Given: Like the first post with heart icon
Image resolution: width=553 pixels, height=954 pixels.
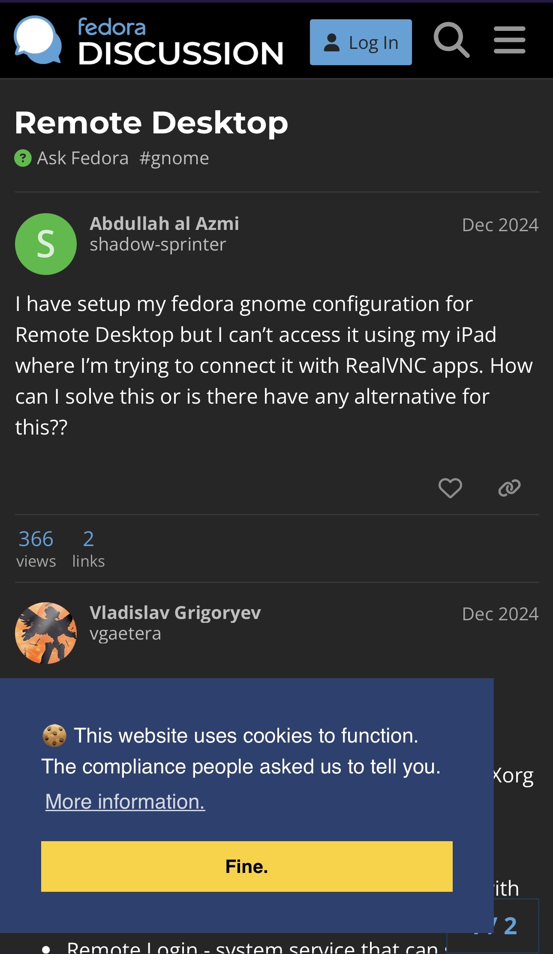Looking at the screenshot, I should pos(450,488).
